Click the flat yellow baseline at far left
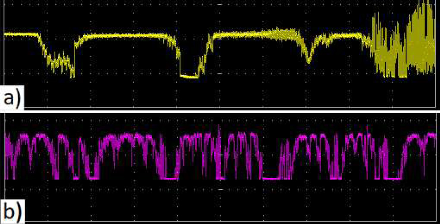Screen dimensions: 440x224 20,34
